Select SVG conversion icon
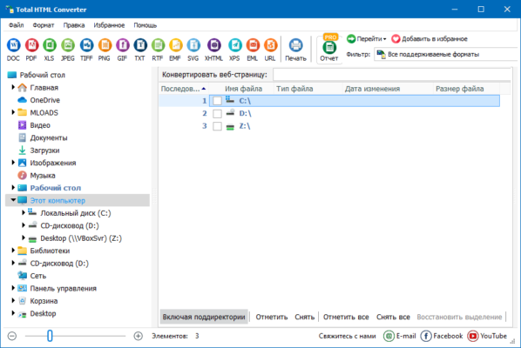 193,45
